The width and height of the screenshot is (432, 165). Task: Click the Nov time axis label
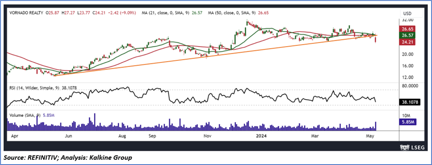click(x=207, y=136)
